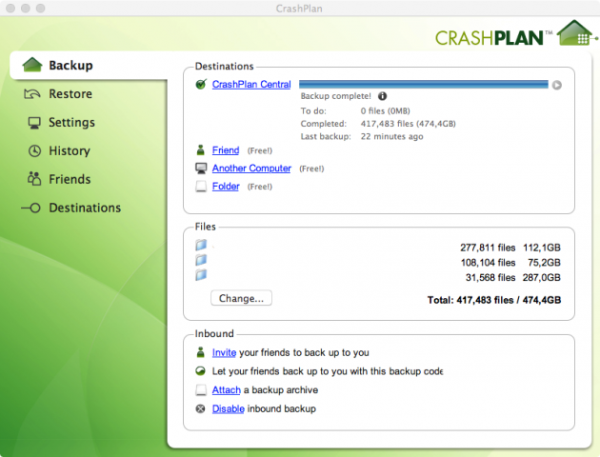Open the Restore section

[x=70, y=94]
